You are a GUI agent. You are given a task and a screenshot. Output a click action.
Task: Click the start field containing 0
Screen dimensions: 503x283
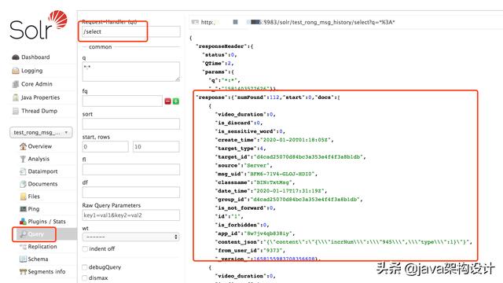tap(105, 147)
